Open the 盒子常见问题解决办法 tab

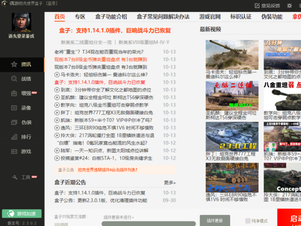pos(163,17)
